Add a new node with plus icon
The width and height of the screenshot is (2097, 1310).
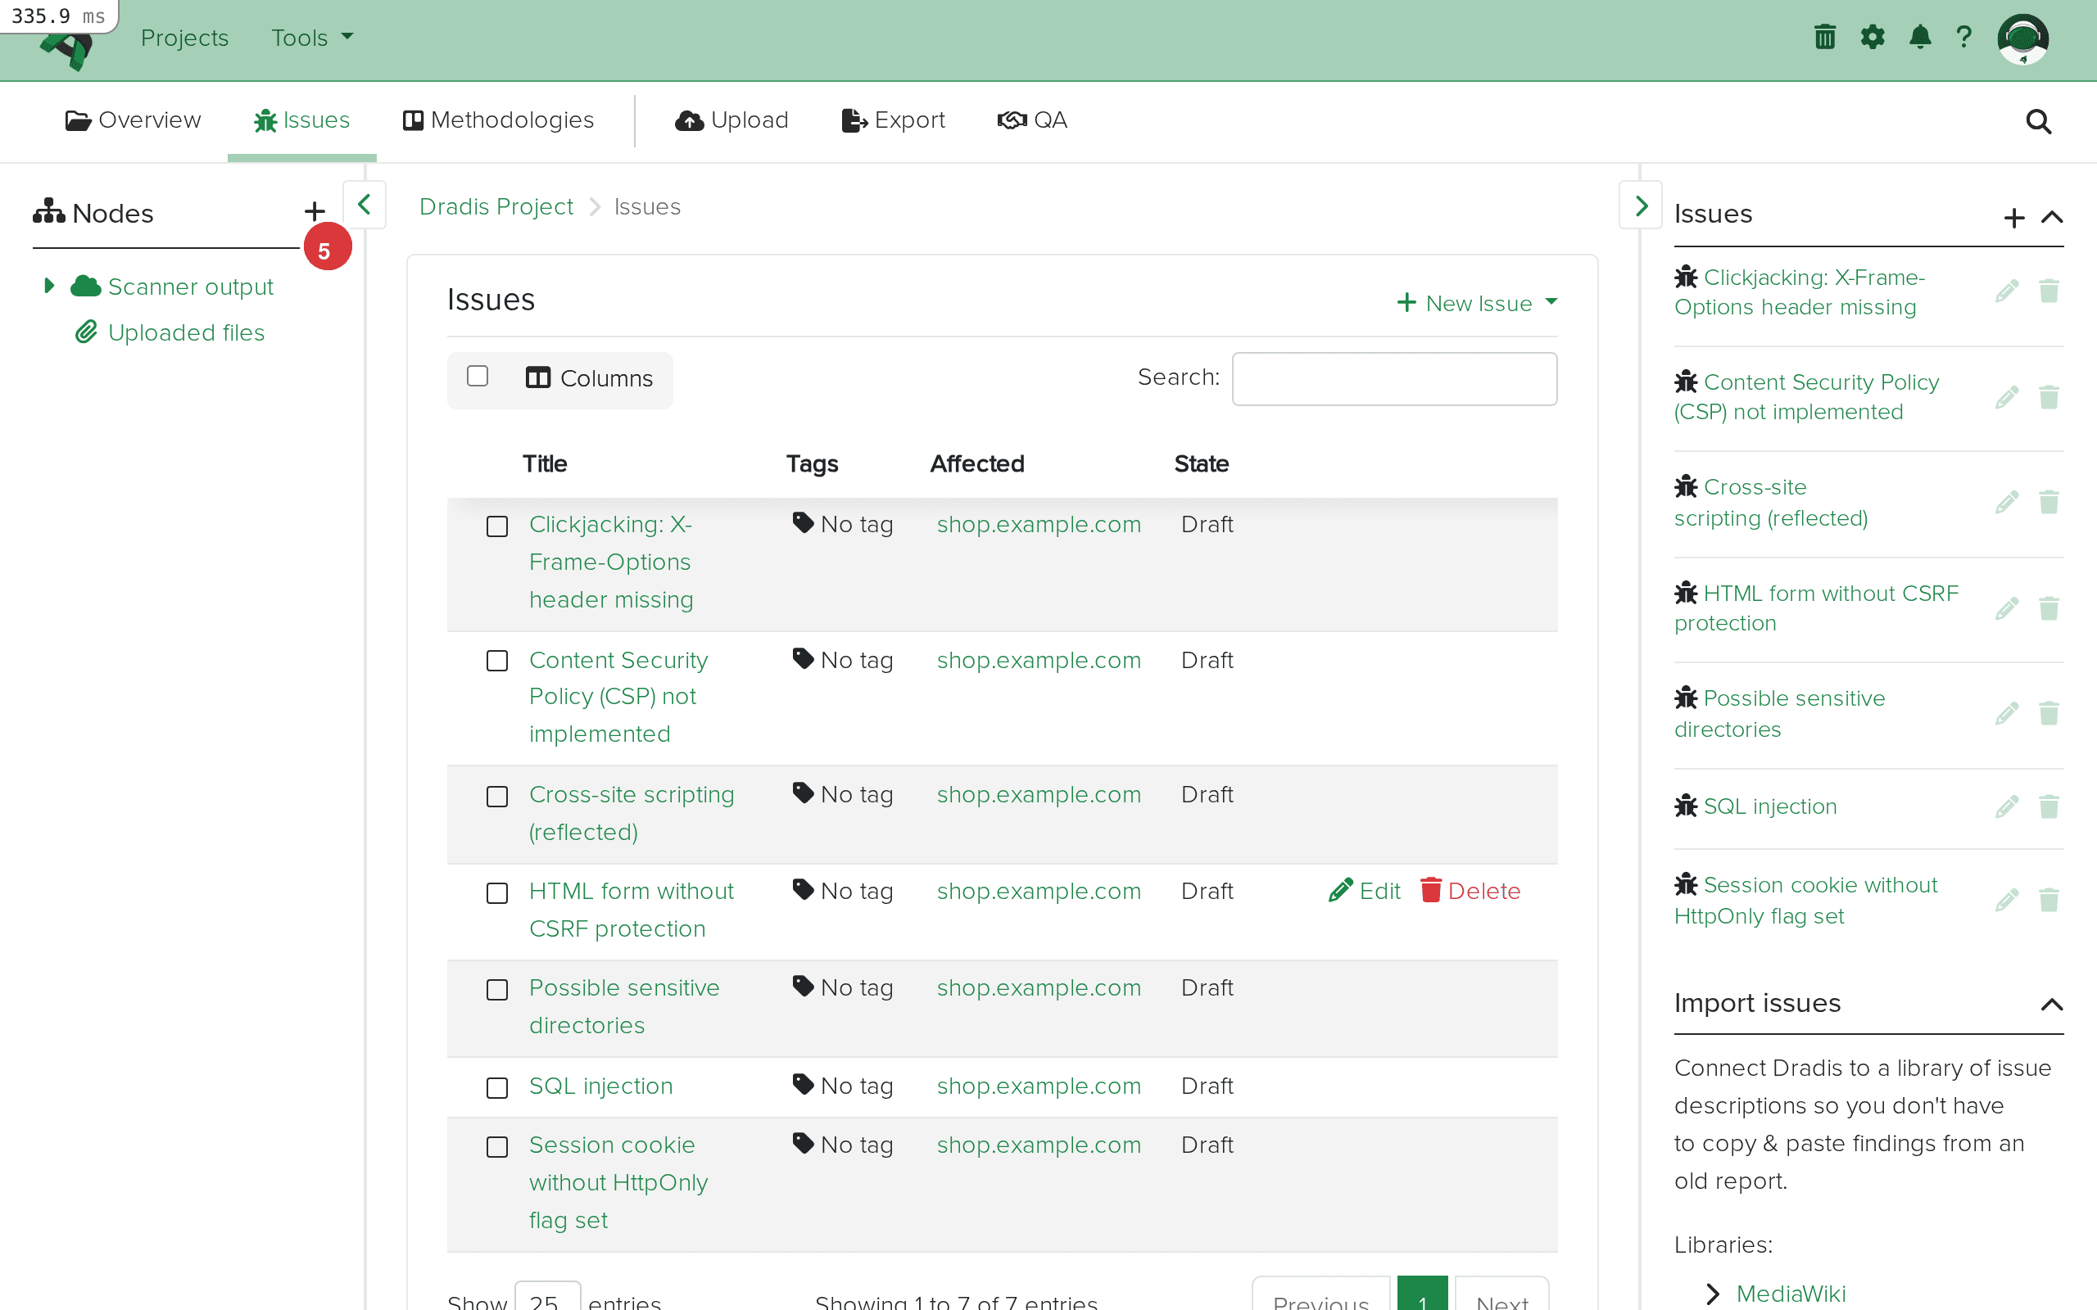coord(315,211)
